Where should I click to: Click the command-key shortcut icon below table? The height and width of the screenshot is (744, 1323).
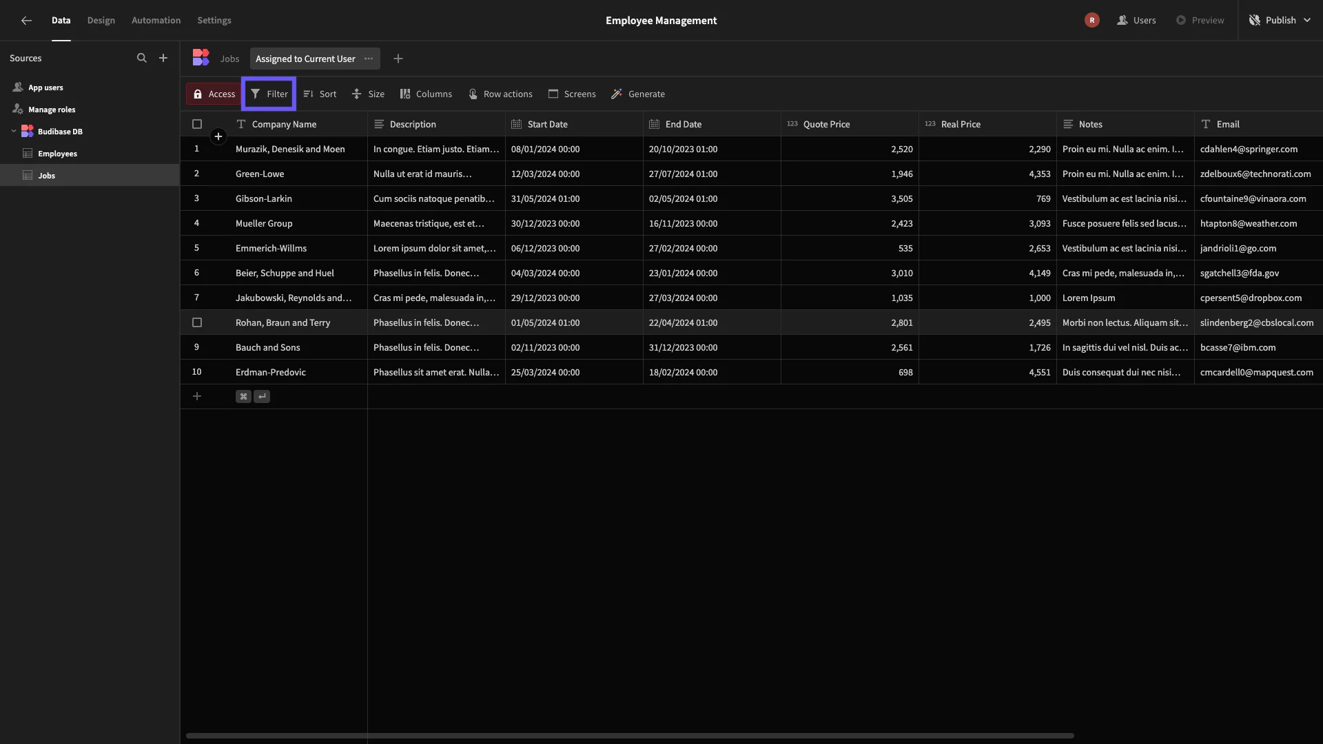pyautogui.click(x=243, y=396)
